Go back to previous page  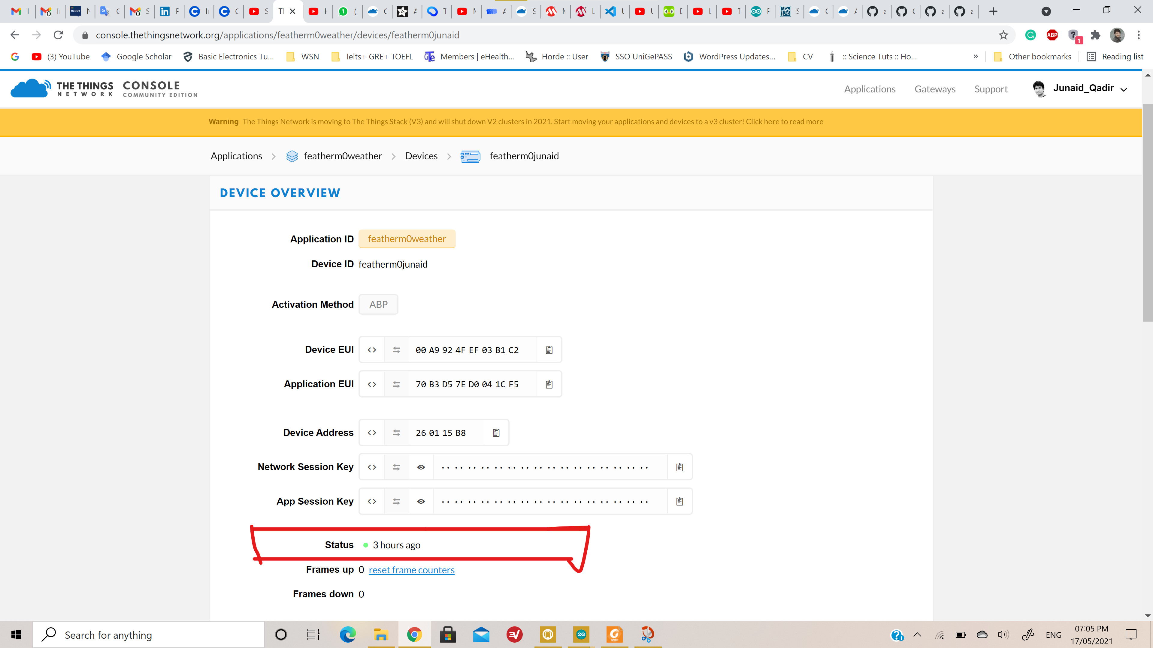pos(15,35)
